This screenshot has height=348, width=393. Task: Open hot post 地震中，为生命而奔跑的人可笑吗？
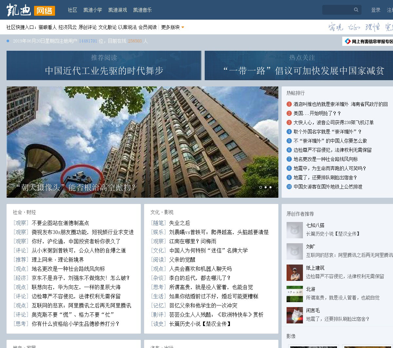330,168
